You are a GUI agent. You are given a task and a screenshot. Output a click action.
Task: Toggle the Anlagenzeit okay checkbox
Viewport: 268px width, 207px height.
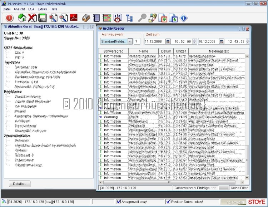(119, 202)
